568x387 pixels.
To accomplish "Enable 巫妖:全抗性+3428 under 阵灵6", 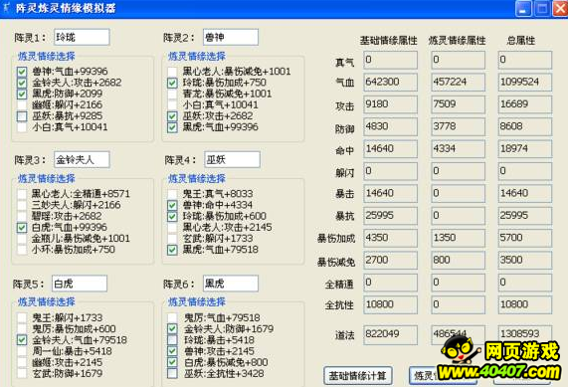I will click(x=172, y=374).
